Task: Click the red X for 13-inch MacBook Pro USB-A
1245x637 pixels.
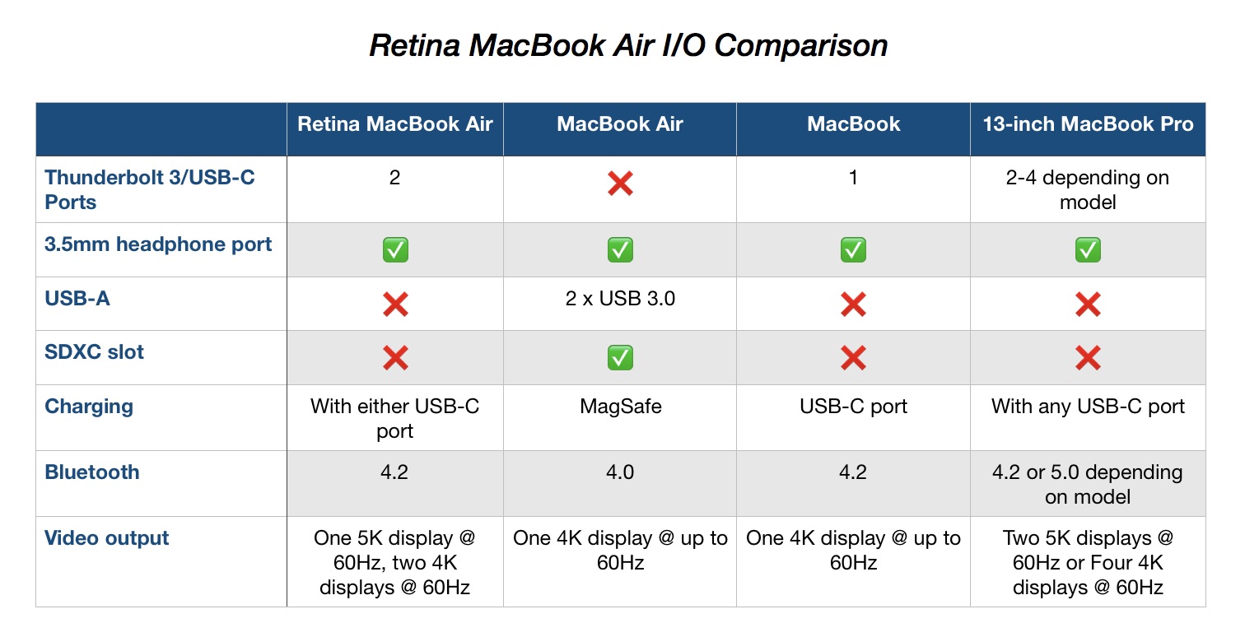Action: click(x=1088, y=305)
